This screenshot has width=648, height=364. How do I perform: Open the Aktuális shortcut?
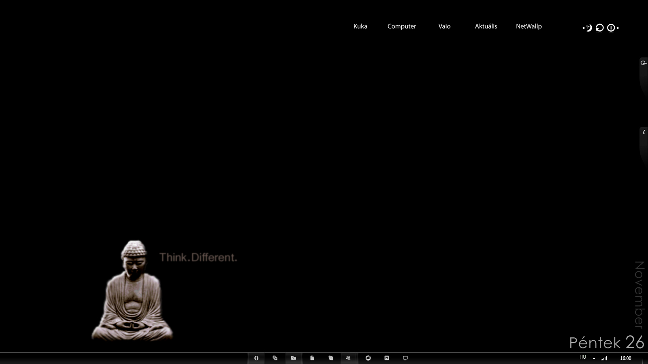pyautogui.click(x=486, y=26)
